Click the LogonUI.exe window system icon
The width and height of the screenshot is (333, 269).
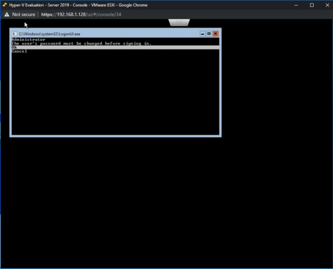tap(15, 34)
